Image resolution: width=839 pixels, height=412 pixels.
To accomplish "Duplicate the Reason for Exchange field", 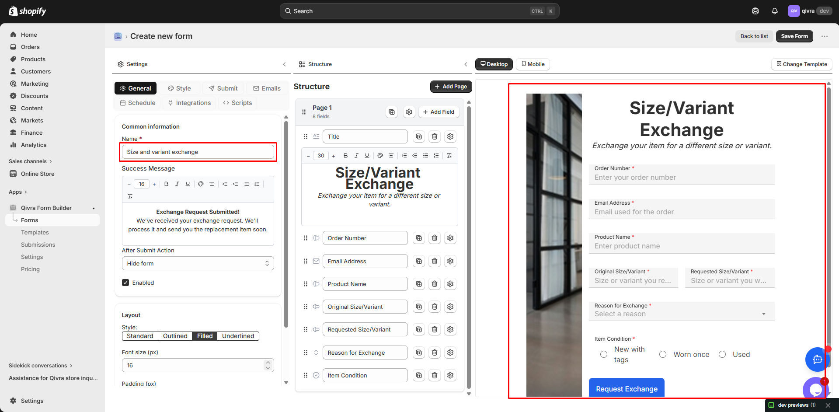I will 419,353.
